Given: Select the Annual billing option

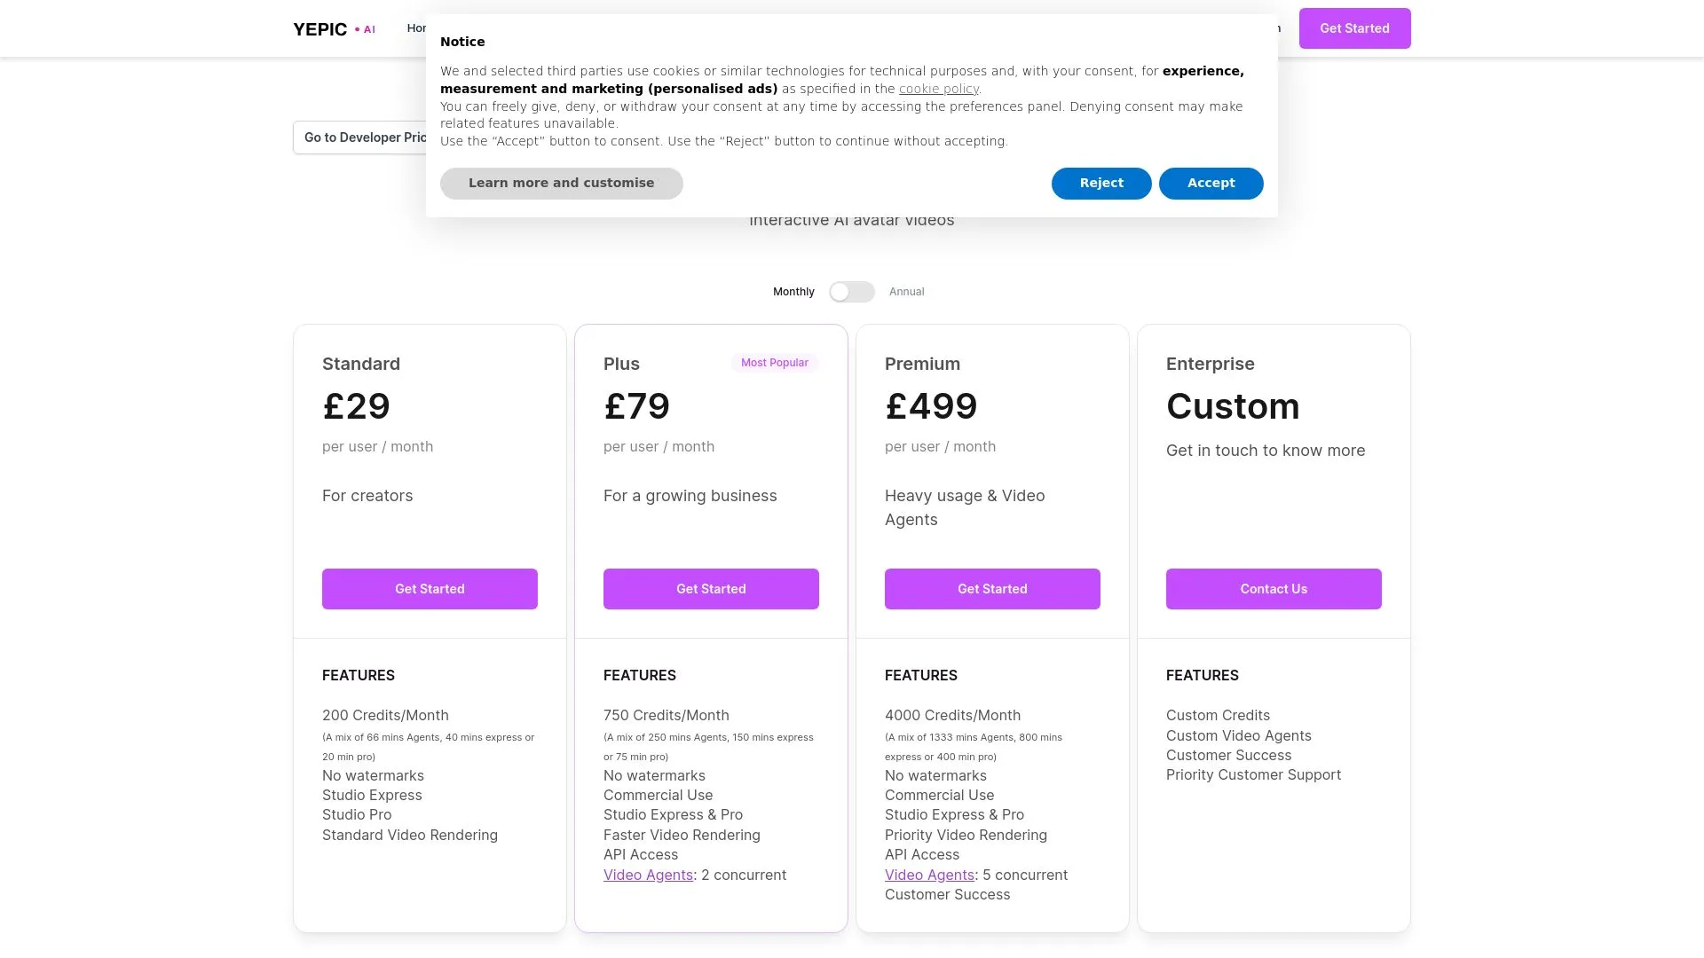Looking at the screenshot, I should click(906, 291).
